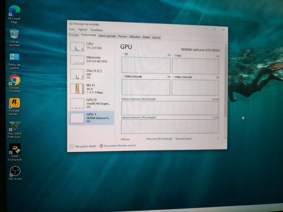Viewport: 283px width, 212px height.
Task: Select the Memorie performance entry
Action: pos(91,60)
